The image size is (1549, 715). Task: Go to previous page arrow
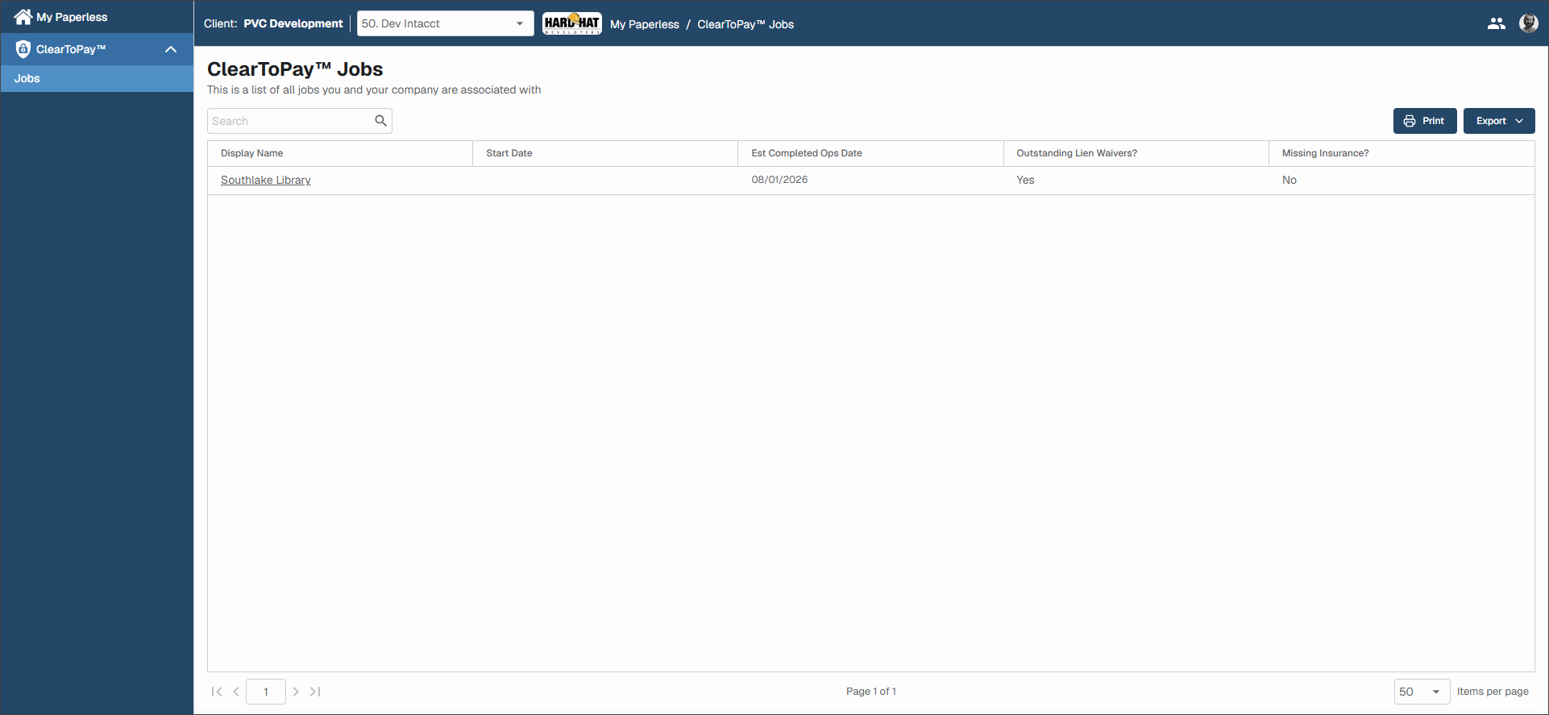(236, 692)
